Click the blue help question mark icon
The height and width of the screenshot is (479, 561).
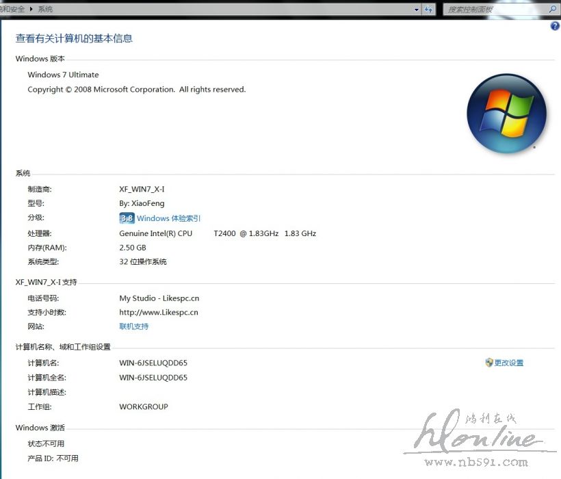pos(555,26)
